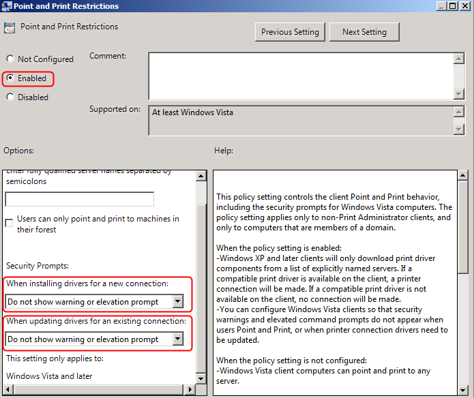Click the 'Help:' label
This screenshot has width=474, height=398.
(224, 151)
